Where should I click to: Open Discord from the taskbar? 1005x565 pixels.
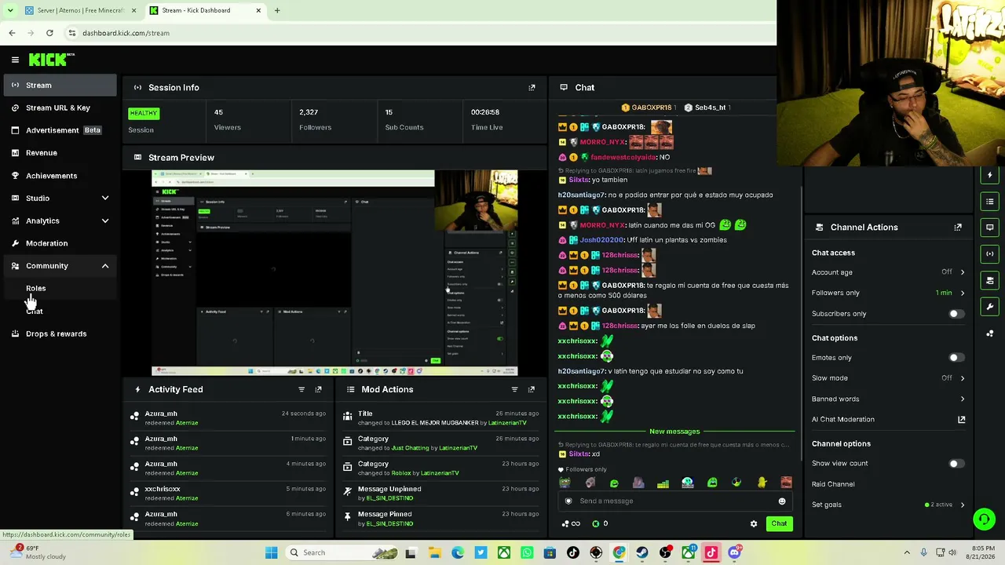(x=734, y=552)
